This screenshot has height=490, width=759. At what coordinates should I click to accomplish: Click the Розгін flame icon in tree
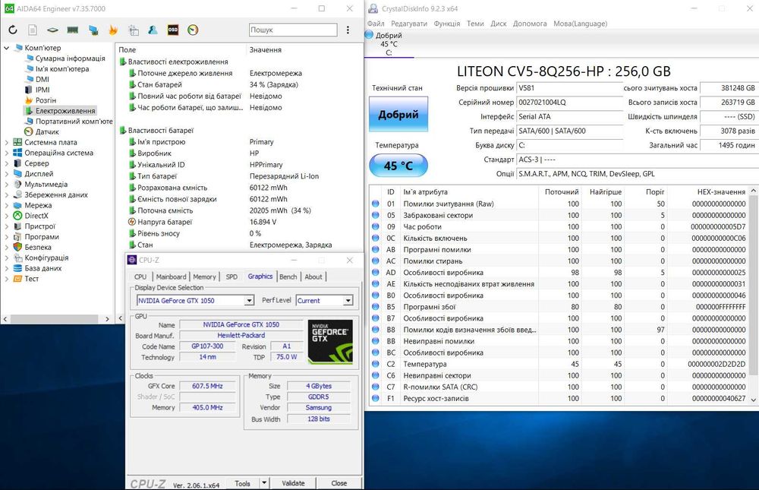(x=29, y=100)
